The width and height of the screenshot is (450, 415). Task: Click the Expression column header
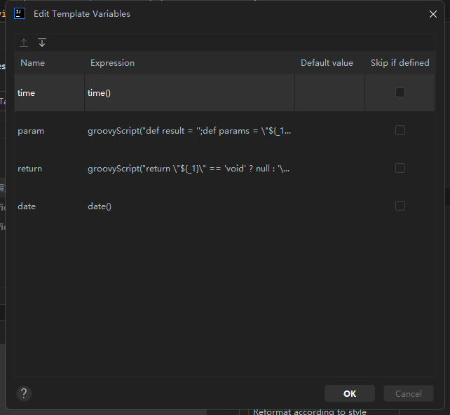[x=112, y=63]
